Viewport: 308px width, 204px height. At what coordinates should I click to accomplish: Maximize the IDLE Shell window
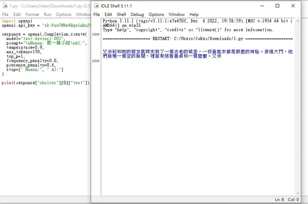click(277, 6)
